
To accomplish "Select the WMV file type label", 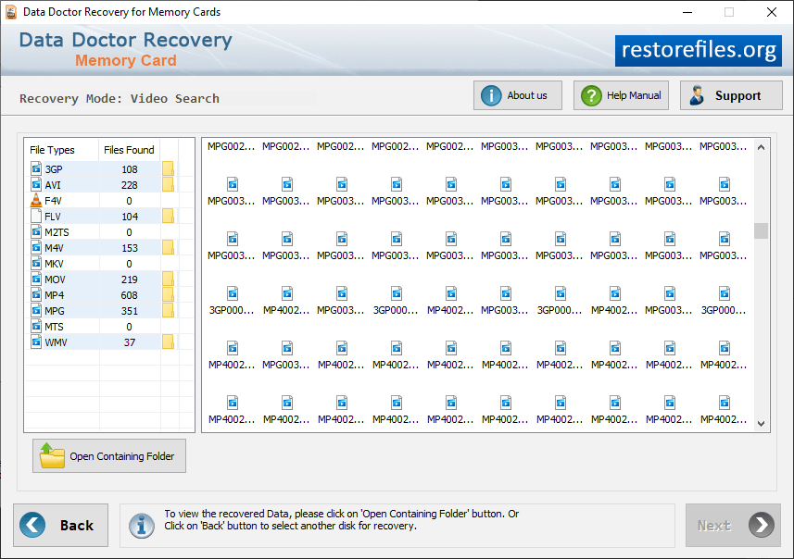I will click(56, 342).
